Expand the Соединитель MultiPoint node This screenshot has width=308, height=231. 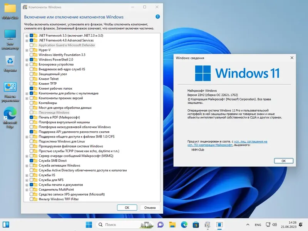(27, 190)
